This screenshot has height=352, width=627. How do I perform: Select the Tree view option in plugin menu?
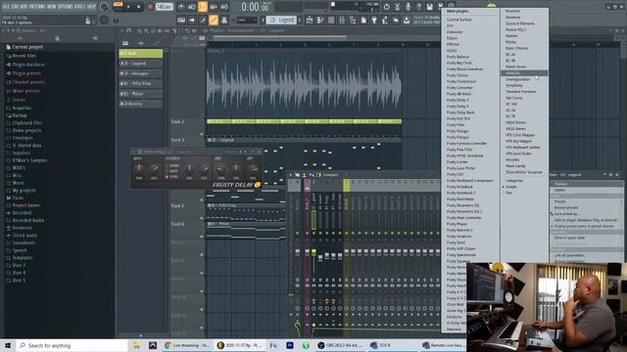[508, 193]
